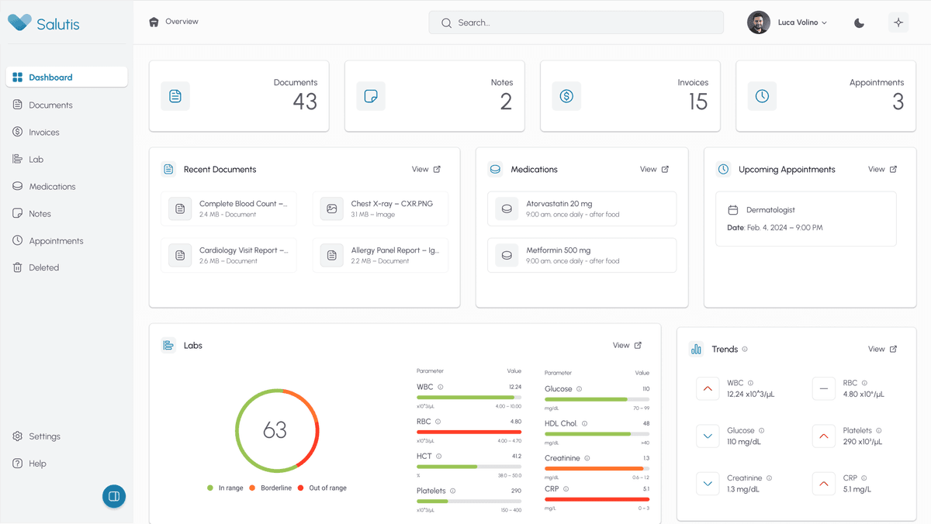Open the Notes sidebar icon
Image resolution: width=931 pixels, height=524 pixels.
click(x=17, y=213)
